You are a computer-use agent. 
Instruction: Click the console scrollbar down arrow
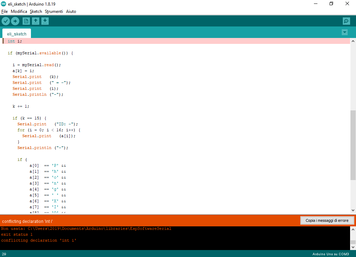(353, 247)
